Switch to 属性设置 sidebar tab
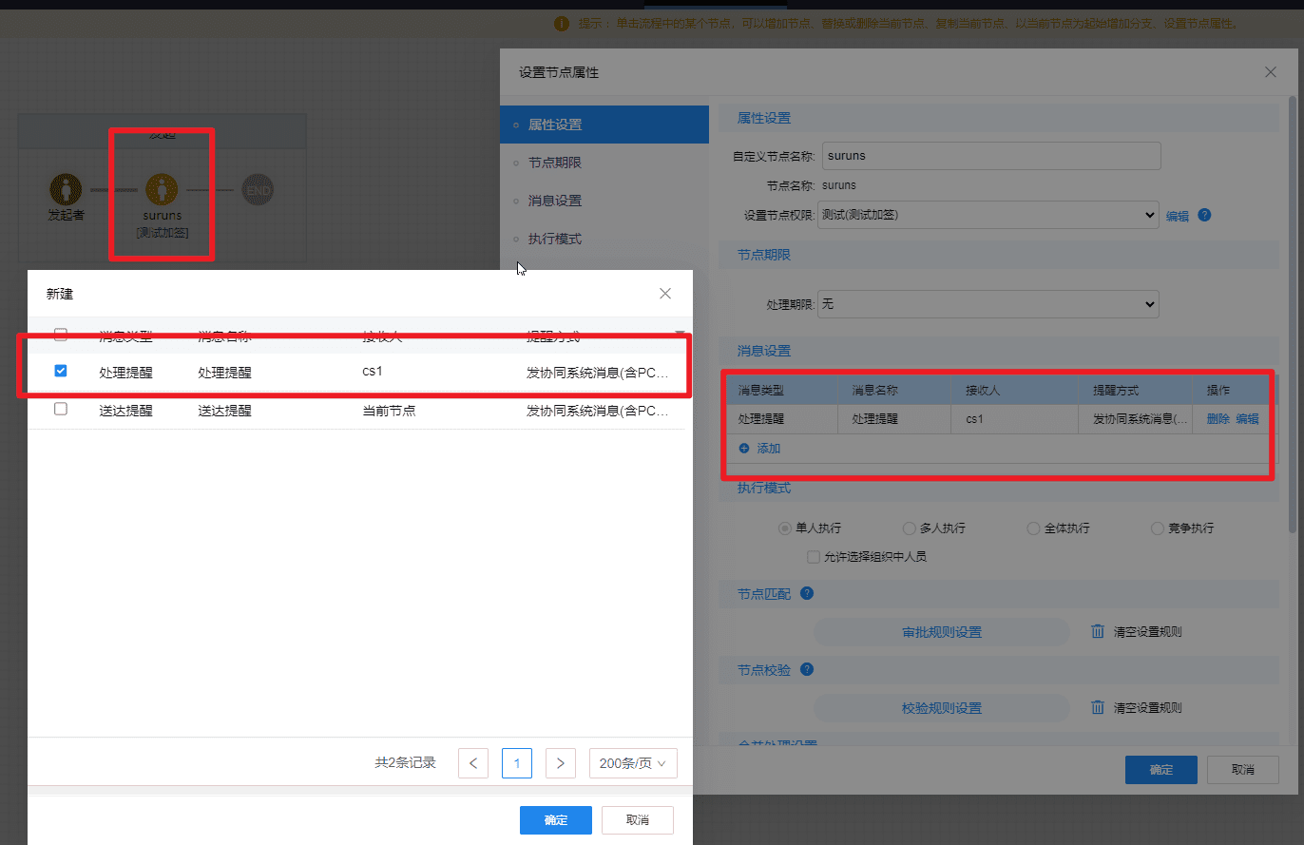 [x=604, y=125]
